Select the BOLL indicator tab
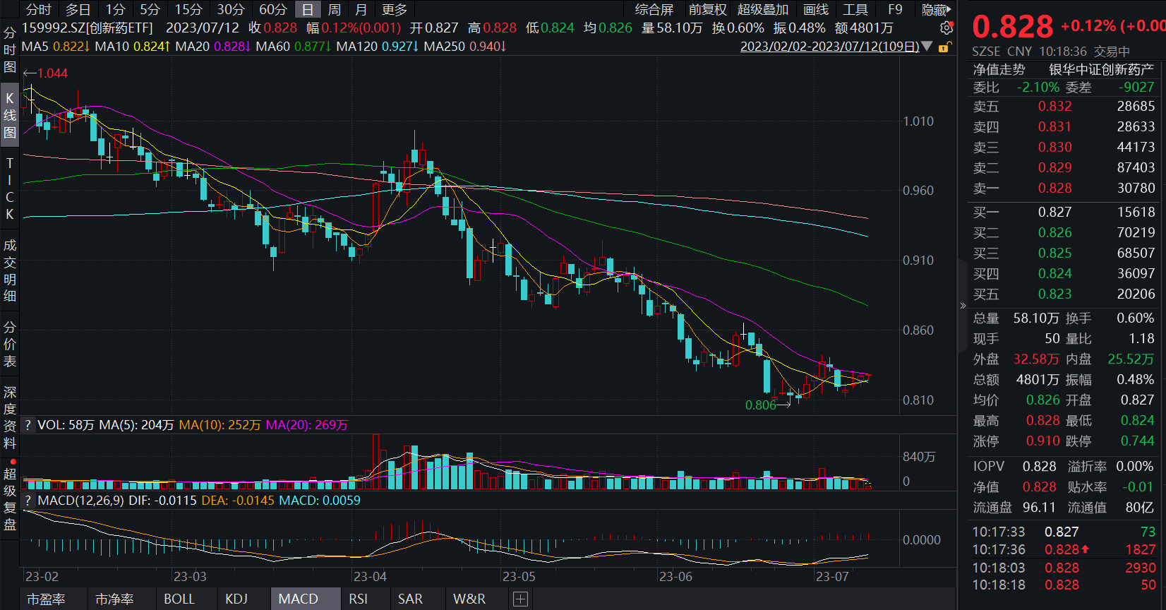Screen dimensions: 1166x610 point(179,599)
